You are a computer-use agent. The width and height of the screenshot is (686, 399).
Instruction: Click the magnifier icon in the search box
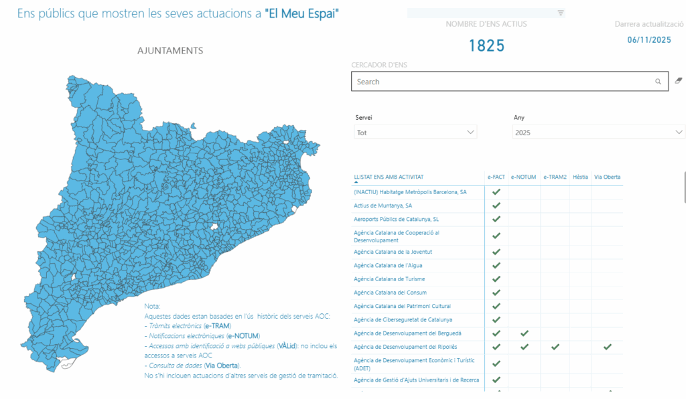[x=658, y=82]
